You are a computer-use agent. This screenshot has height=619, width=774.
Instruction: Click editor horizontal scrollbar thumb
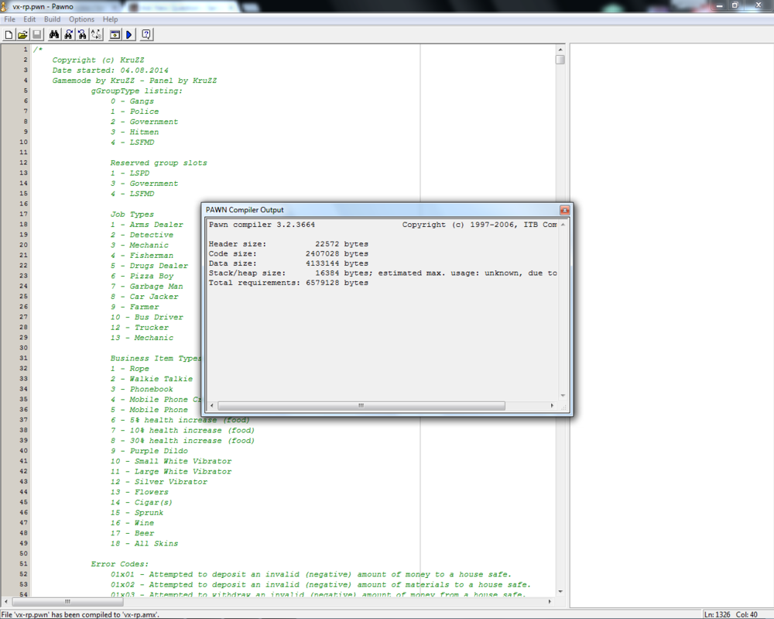point(67,602)
